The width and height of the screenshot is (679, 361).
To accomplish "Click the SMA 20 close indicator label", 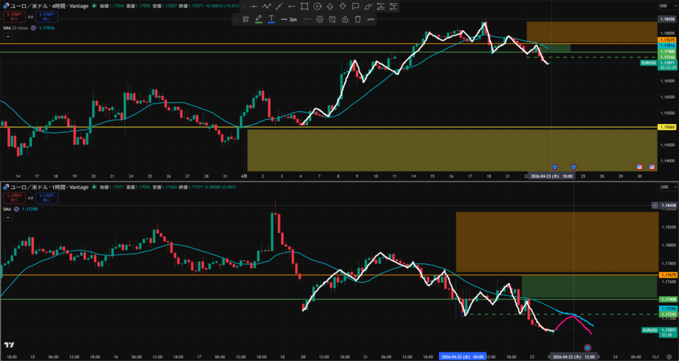I will coord(15,28).
